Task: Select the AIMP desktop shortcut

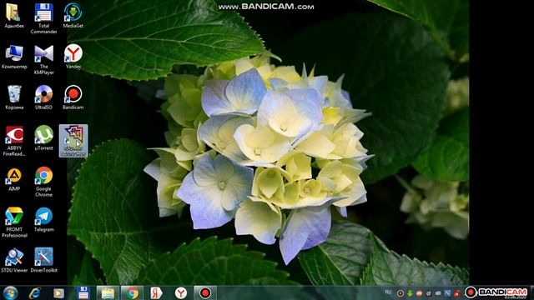Action: pyautogui.click(x=14, y=179)
